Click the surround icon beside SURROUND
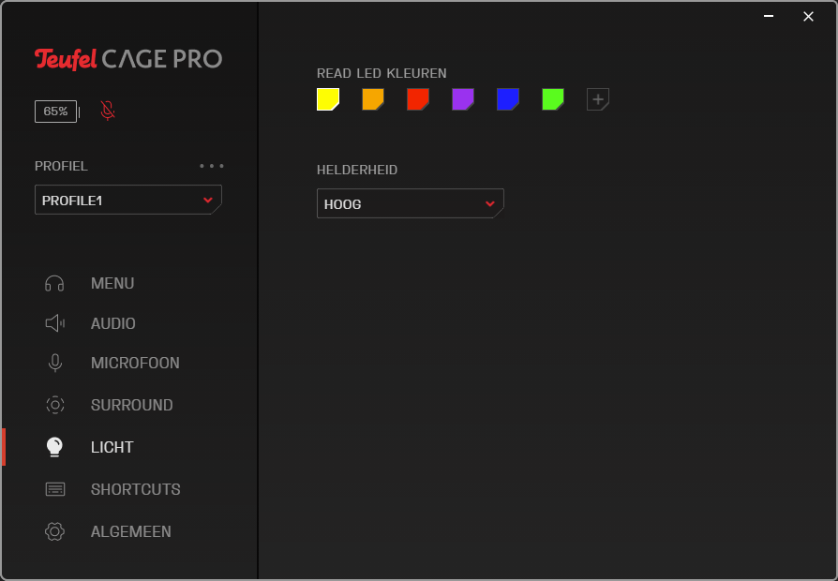 [54, 405]
